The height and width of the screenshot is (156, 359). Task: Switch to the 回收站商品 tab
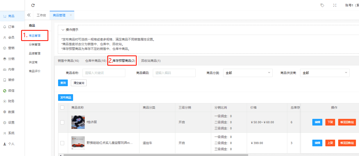click(151, 61)
